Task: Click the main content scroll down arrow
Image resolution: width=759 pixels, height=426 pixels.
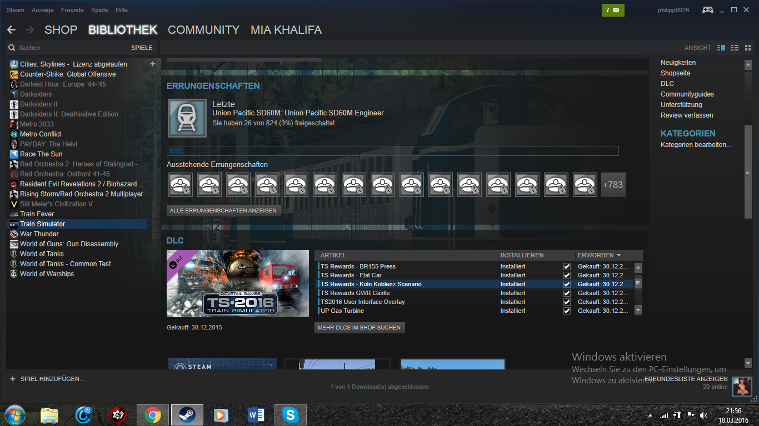Action: [x=748, y=363]
